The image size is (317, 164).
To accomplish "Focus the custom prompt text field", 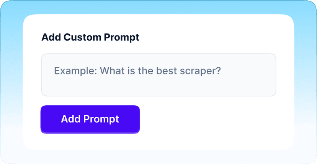I will click(x=159, y=75).
